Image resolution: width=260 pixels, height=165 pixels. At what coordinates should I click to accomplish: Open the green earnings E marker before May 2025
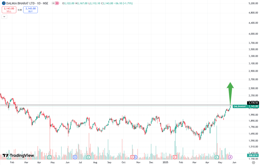pos(217,157)
